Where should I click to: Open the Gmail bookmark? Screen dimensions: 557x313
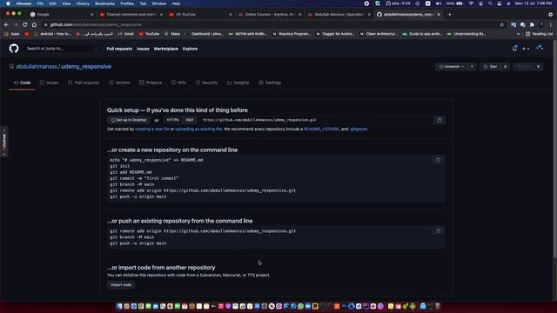coord(125,34)
